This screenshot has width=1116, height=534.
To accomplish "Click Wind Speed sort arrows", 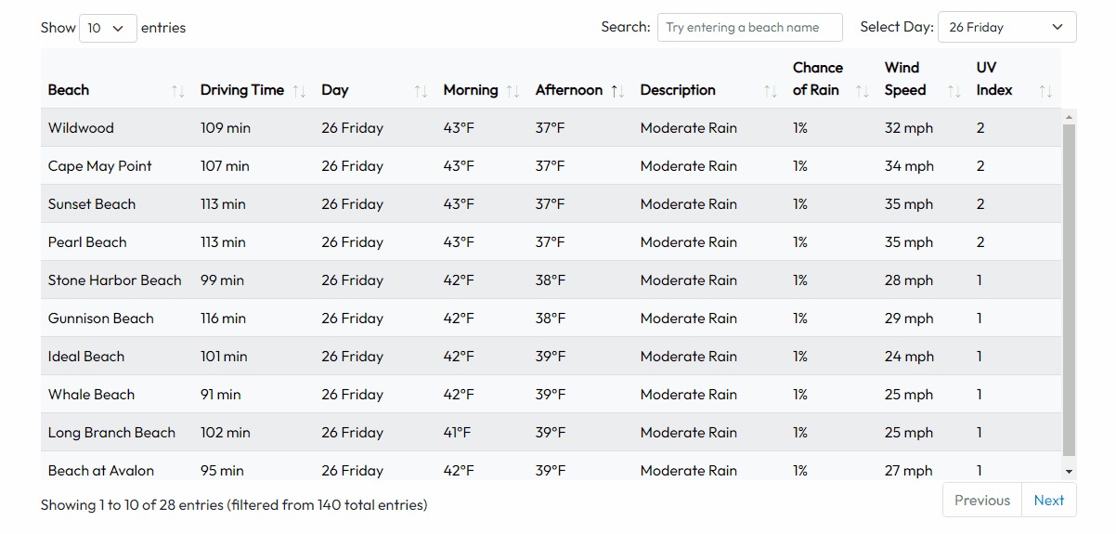I will pos(954,91).
